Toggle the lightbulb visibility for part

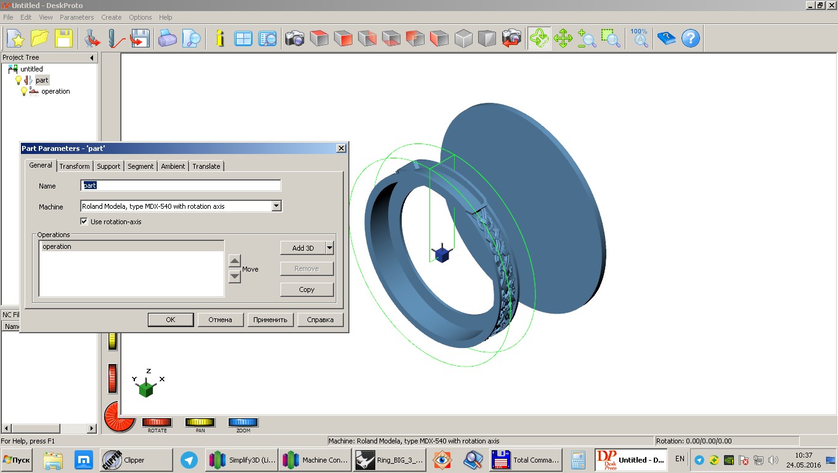tap(18, 80)
